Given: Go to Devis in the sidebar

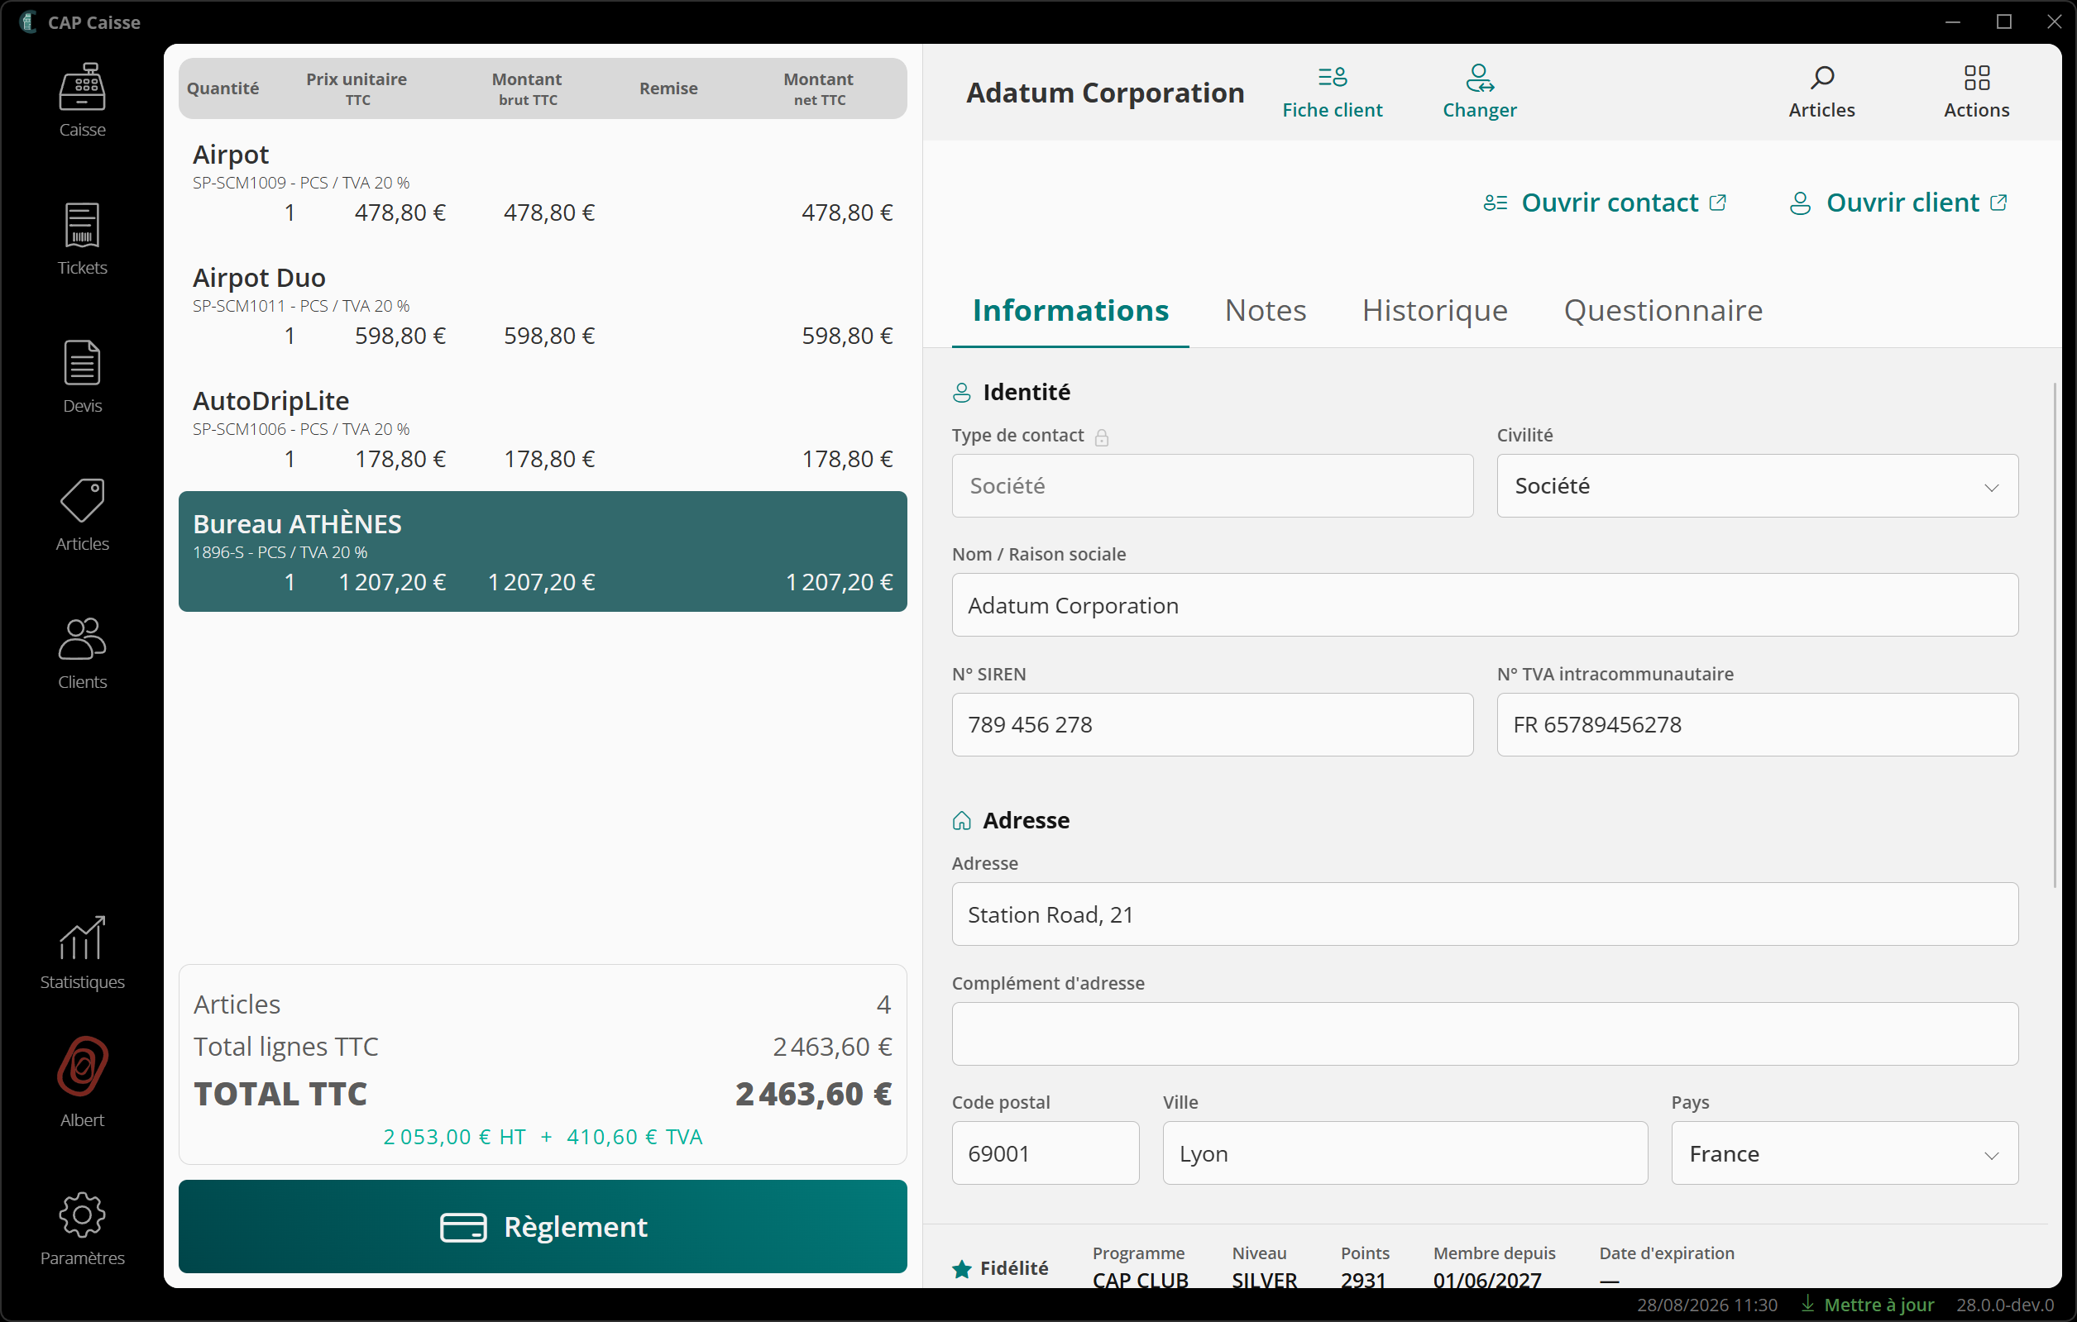Looking at the screenshot, I should (82, 377).
